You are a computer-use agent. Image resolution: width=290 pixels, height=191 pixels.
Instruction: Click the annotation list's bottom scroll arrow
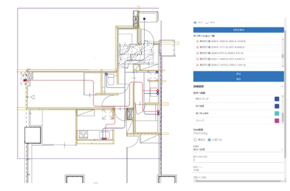point(282,66)
